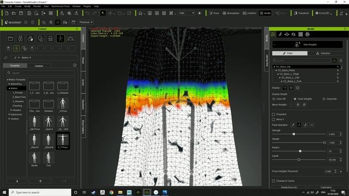This screenshot has height=196, width=349.
Task: Click the Windows Start button
Action: tap(4, 192)
